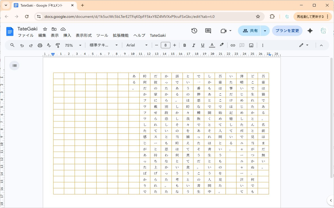The height and width of the screenshot is (208, 334).
Task: Open the 編集 menu
Action: click(x=42, y=35)
